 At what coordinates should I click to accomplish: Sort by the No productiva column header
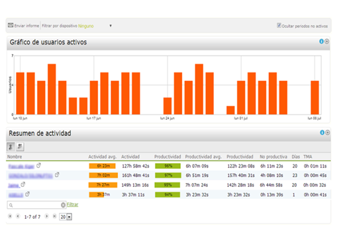[273, 156]
